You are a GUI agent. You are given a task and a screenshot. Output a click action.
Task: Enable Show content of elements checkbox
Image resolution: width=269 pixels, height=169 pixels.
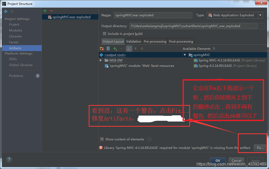pyautogui.click(x=102, y=139)
